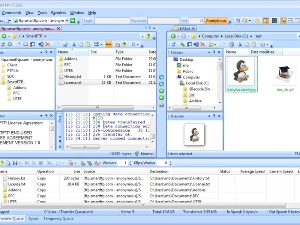Adjust the KBps/Worker value stepper
This screenshot has width=300, height=225.
point(171,163)
